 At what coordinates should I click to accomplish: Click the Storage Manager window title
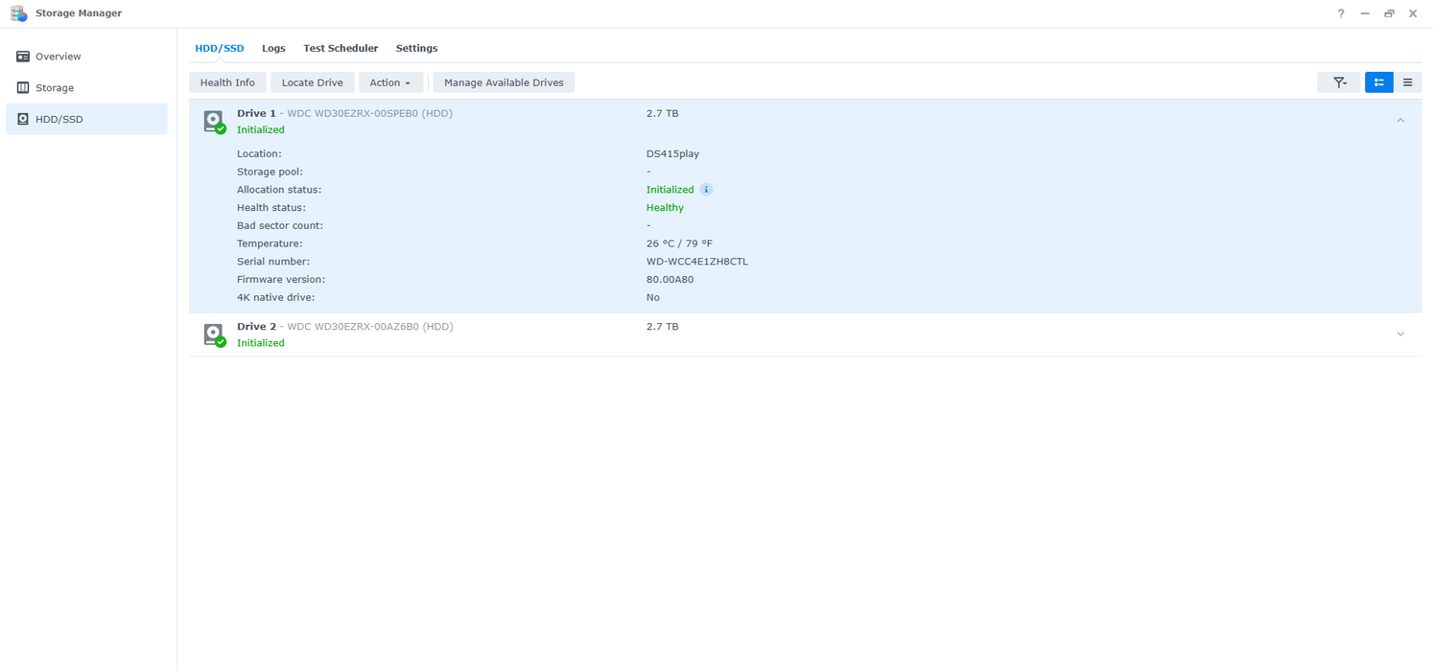point(79,13)
